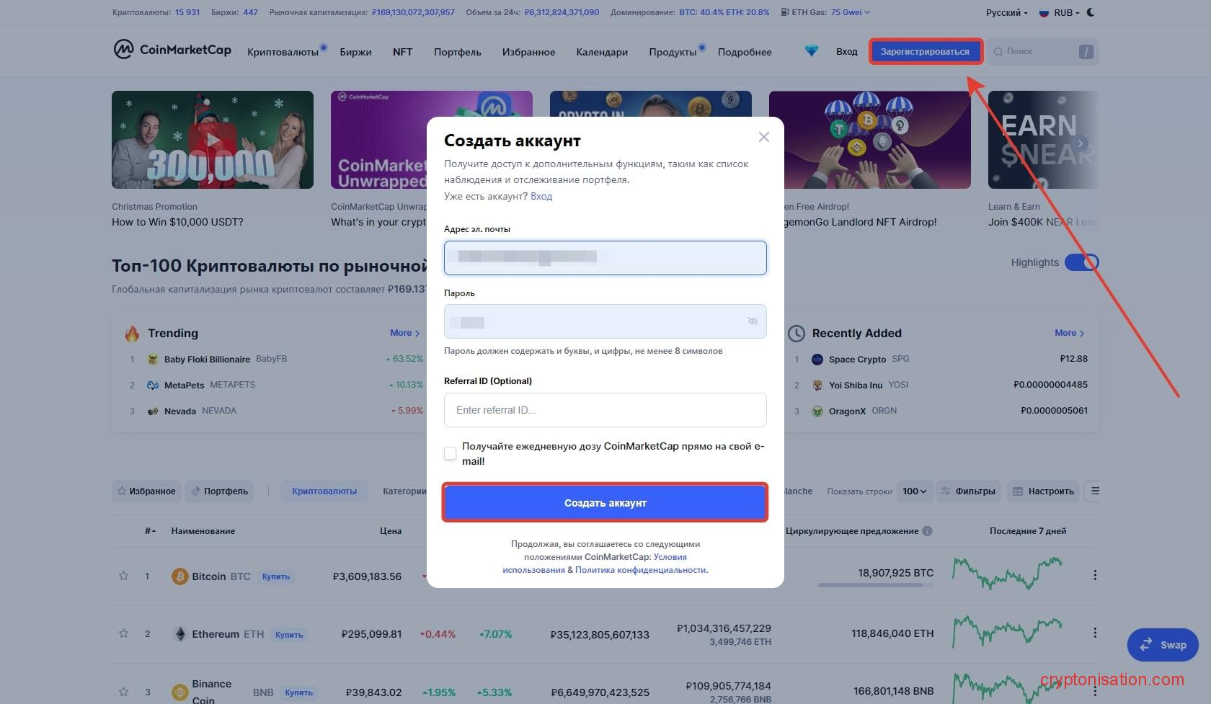1211x704 pixels.
Task: Click the Referral ID input field
Action: 605,410
